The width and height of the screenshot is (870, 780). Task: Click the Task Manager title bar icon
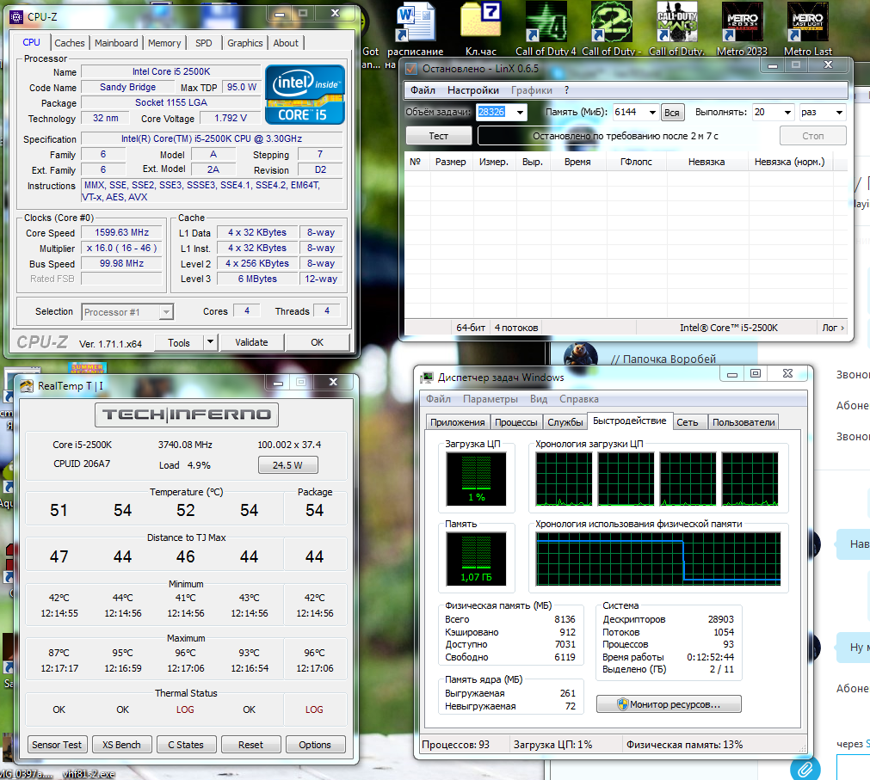(x=426, y=378)
